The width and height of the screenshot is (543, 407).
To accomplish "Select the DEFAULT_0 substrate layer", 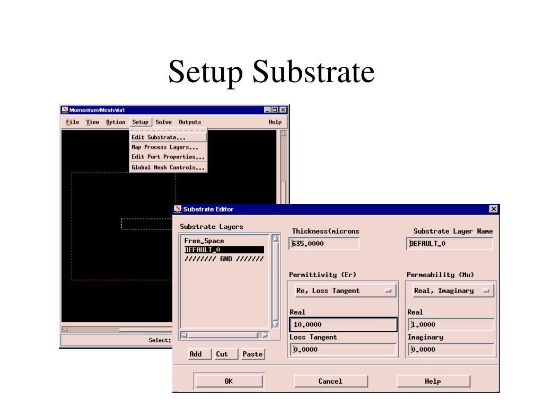I will click(224, 250).
